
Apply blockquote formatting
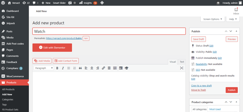tap(80, 68)
